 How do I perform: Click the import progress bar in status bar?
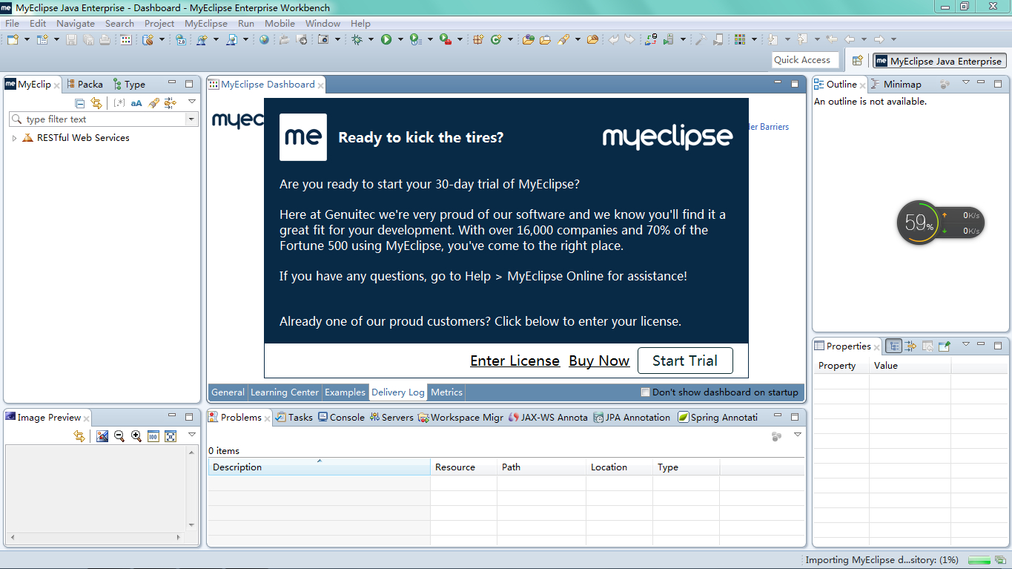(980, 560)
